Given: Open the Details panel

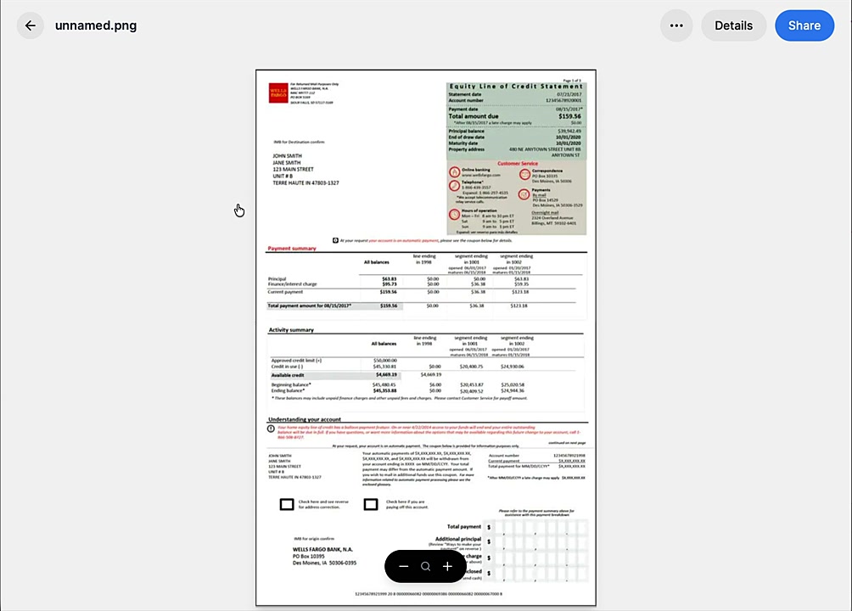Looking at the screenshot, I should click(x=733, y=25).
